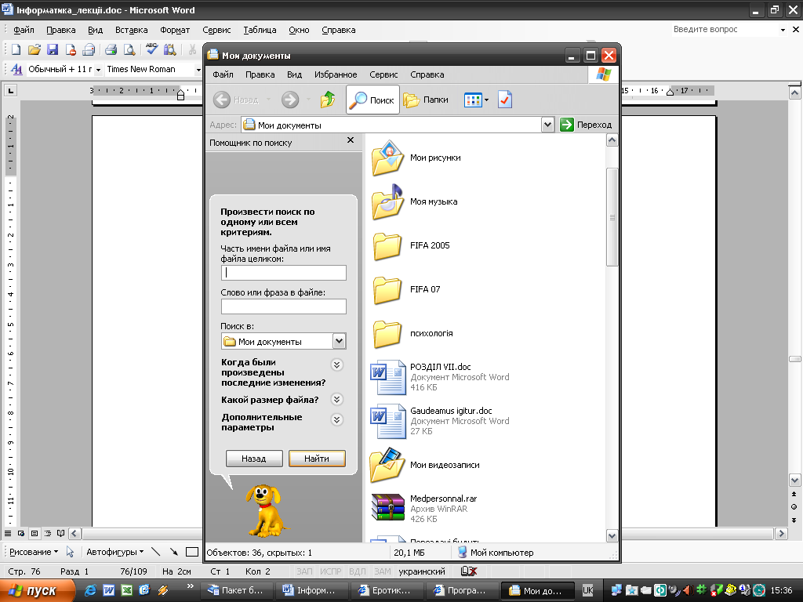This screenshot has width=803, height=602.
Task: Click the Up folder icon in Explorer toolbar
Action: coord(328,100)
